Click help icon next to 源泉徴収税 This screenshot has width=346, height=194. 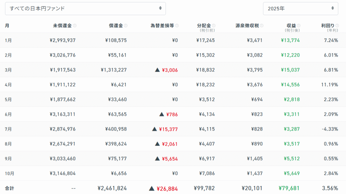262,26
